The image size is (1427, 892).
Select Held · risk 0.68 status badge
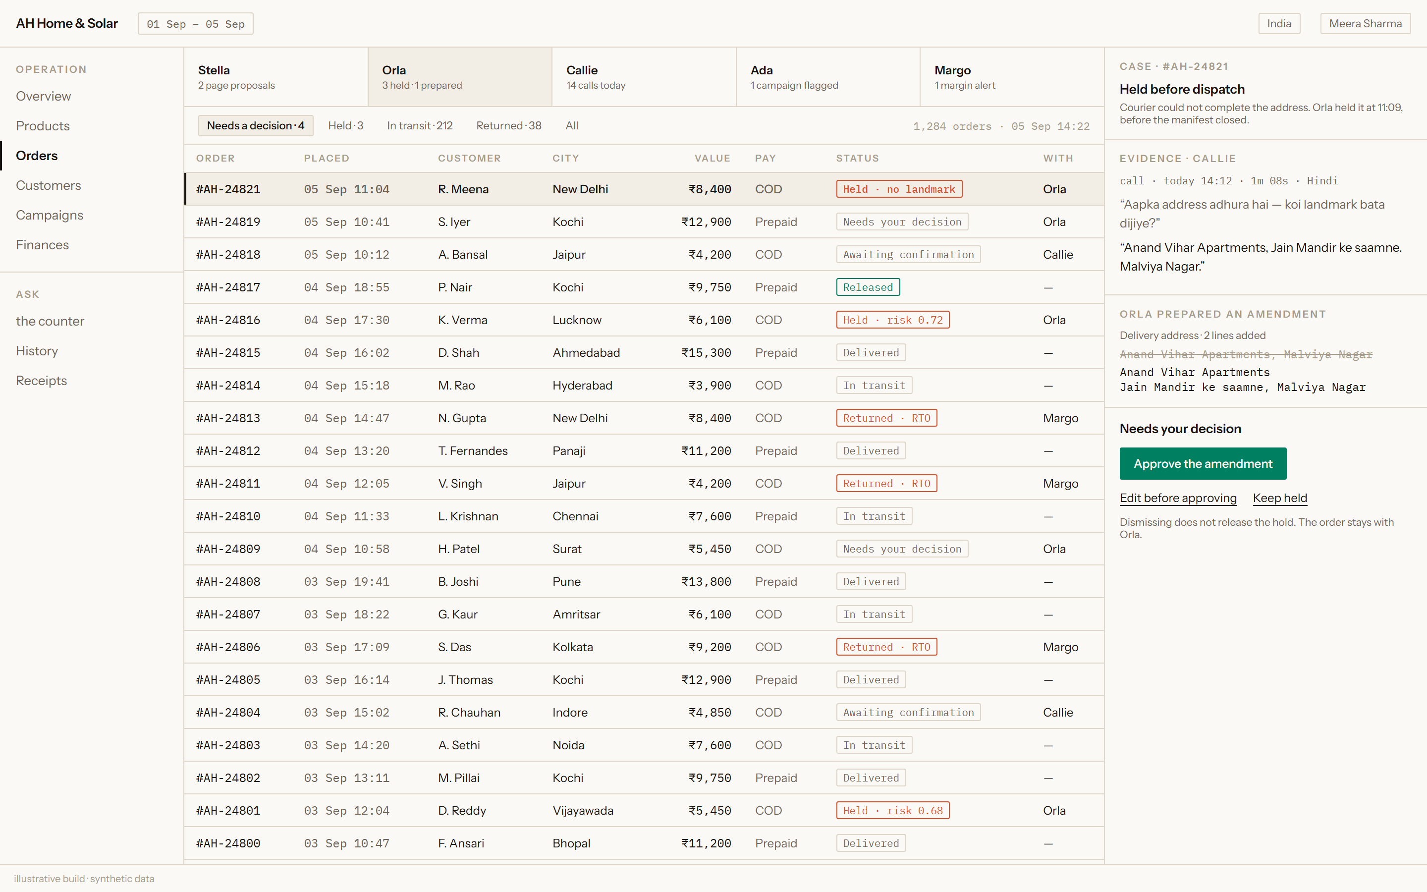pos(893,811)
